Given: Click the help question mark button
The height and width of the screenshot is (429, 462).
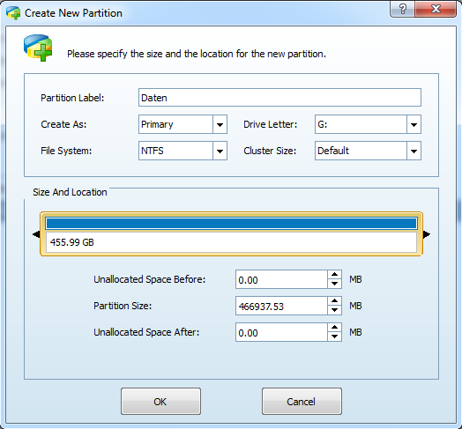Looking at the screenshot, I should click(402, 9).
